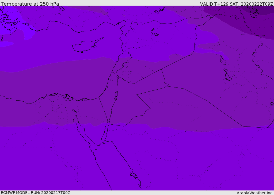
Task: Click the ArabiaWeather Inc. credit
Action: 255,193
